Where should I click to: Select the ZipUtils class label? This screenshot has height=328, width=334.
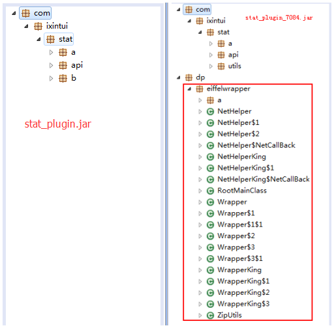coord(230,315)
